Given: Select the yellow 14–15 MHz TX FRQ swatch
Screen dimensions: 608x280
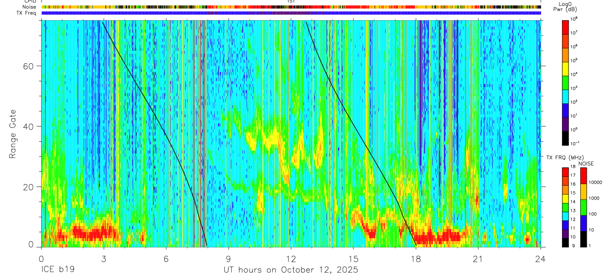Looking at the screenshot, I should tap(566, 198).
